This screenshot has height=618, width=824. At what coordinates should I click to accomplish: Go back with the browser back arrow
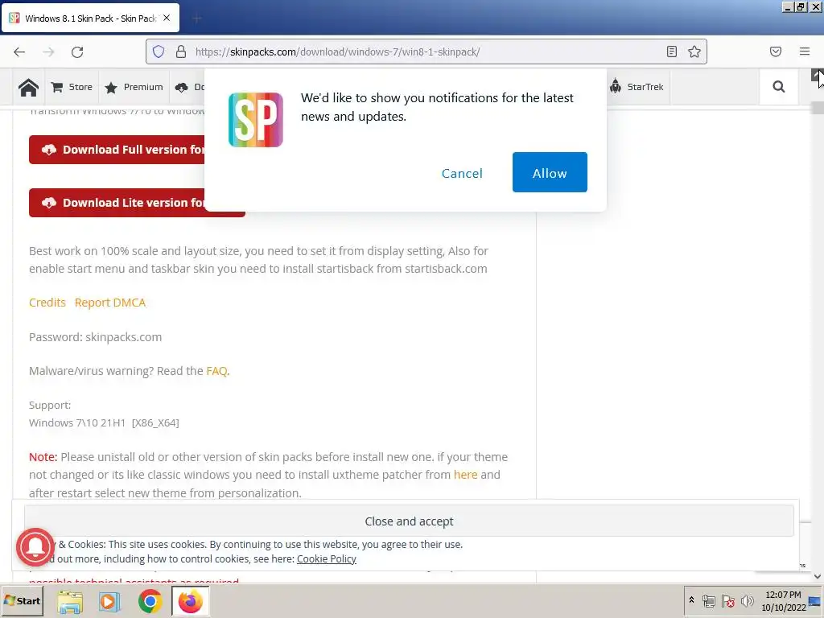[19, 51]
